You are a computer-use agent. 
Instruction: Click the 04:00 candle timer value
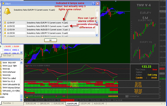point(154,78)
